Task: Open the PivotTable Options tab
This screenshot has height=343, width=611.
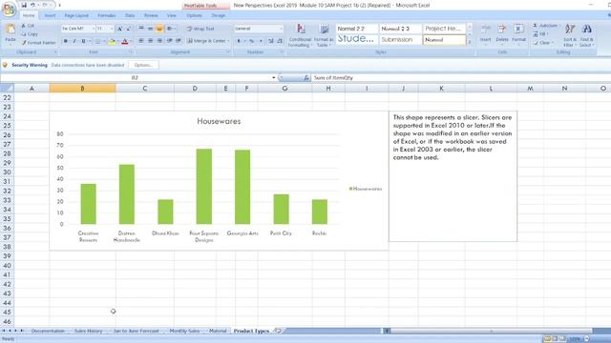Action: (x=194, y=15)
